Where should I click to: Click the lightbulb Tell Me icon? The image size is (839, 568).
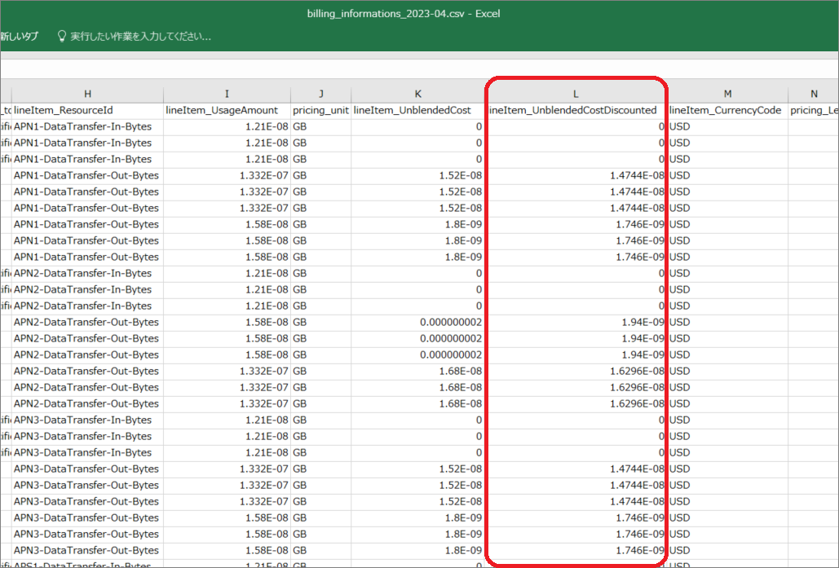pyautogui.click(x=61, y=37)
